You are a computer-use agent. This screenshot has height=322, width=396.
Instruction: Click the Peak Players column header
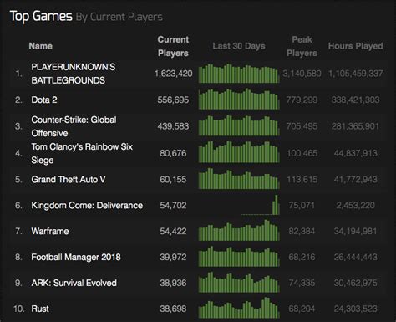[302, 46]
